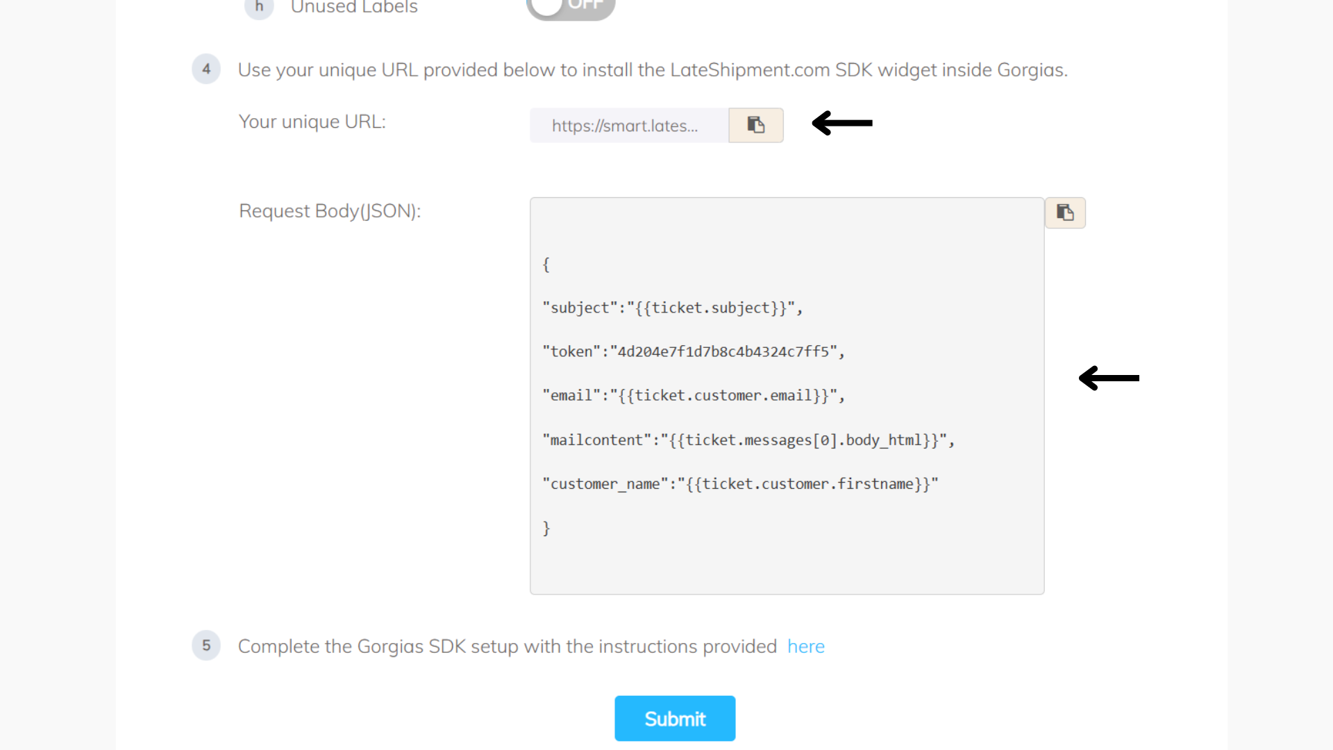
Task: Select the "email" line in the JSON body
Action: [694, 395]
